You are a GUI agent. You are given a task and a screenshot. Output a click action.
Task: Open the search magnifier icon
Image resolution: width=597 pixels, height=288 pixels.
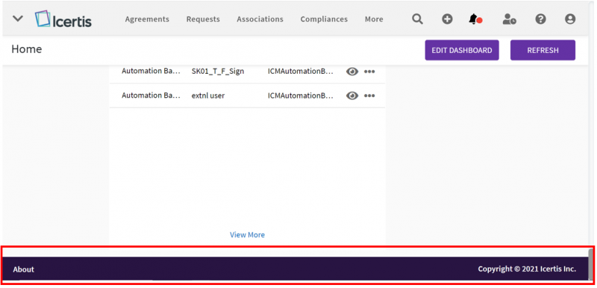point(417,19)
